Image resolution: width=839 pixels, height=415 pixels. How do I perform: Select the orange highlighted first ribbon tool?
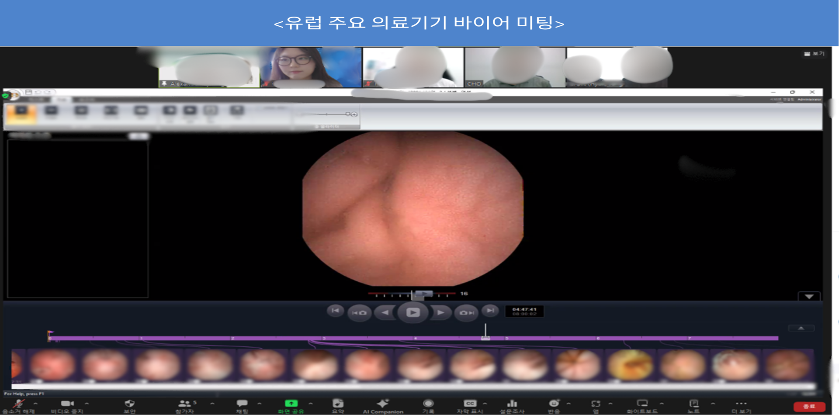[21, 113]
